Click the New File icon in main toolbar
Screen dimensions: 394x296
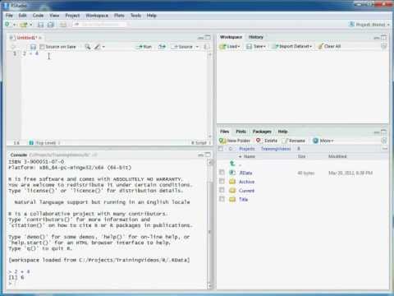(x=7, y=25)
